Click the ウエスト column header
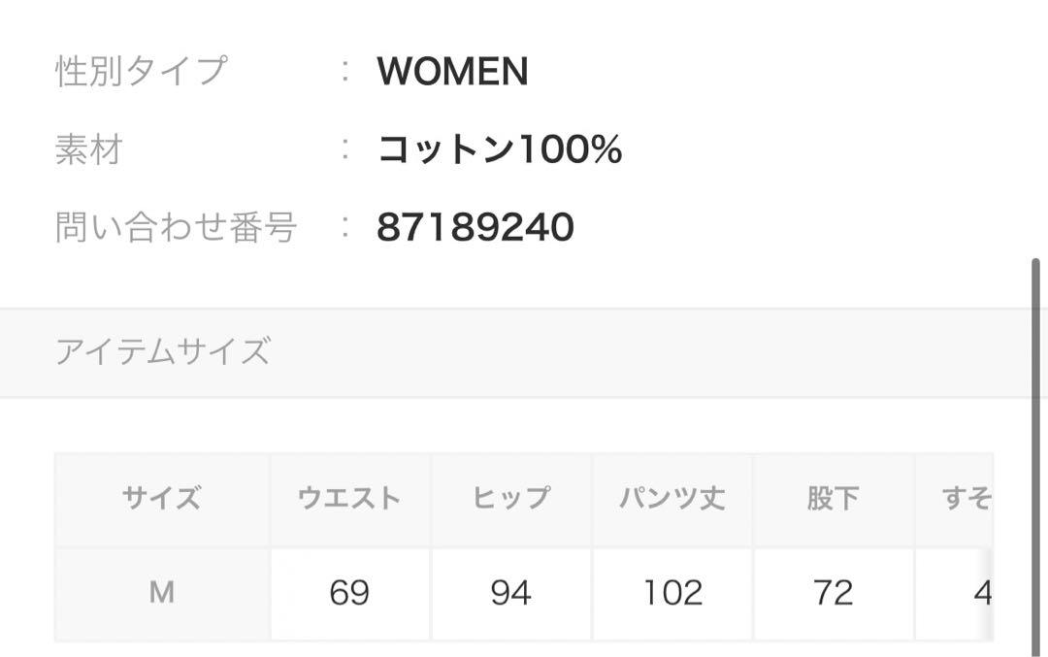The width and height of the screenshot is (1048, 657). pyautogui.click(x=349, y=499)
